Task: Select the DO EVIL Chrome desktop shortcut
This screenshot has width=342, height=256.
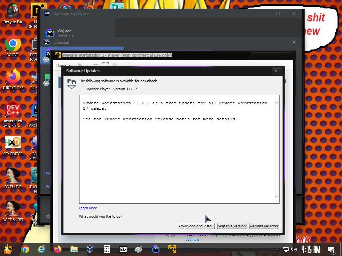Action: coord(13,46)
